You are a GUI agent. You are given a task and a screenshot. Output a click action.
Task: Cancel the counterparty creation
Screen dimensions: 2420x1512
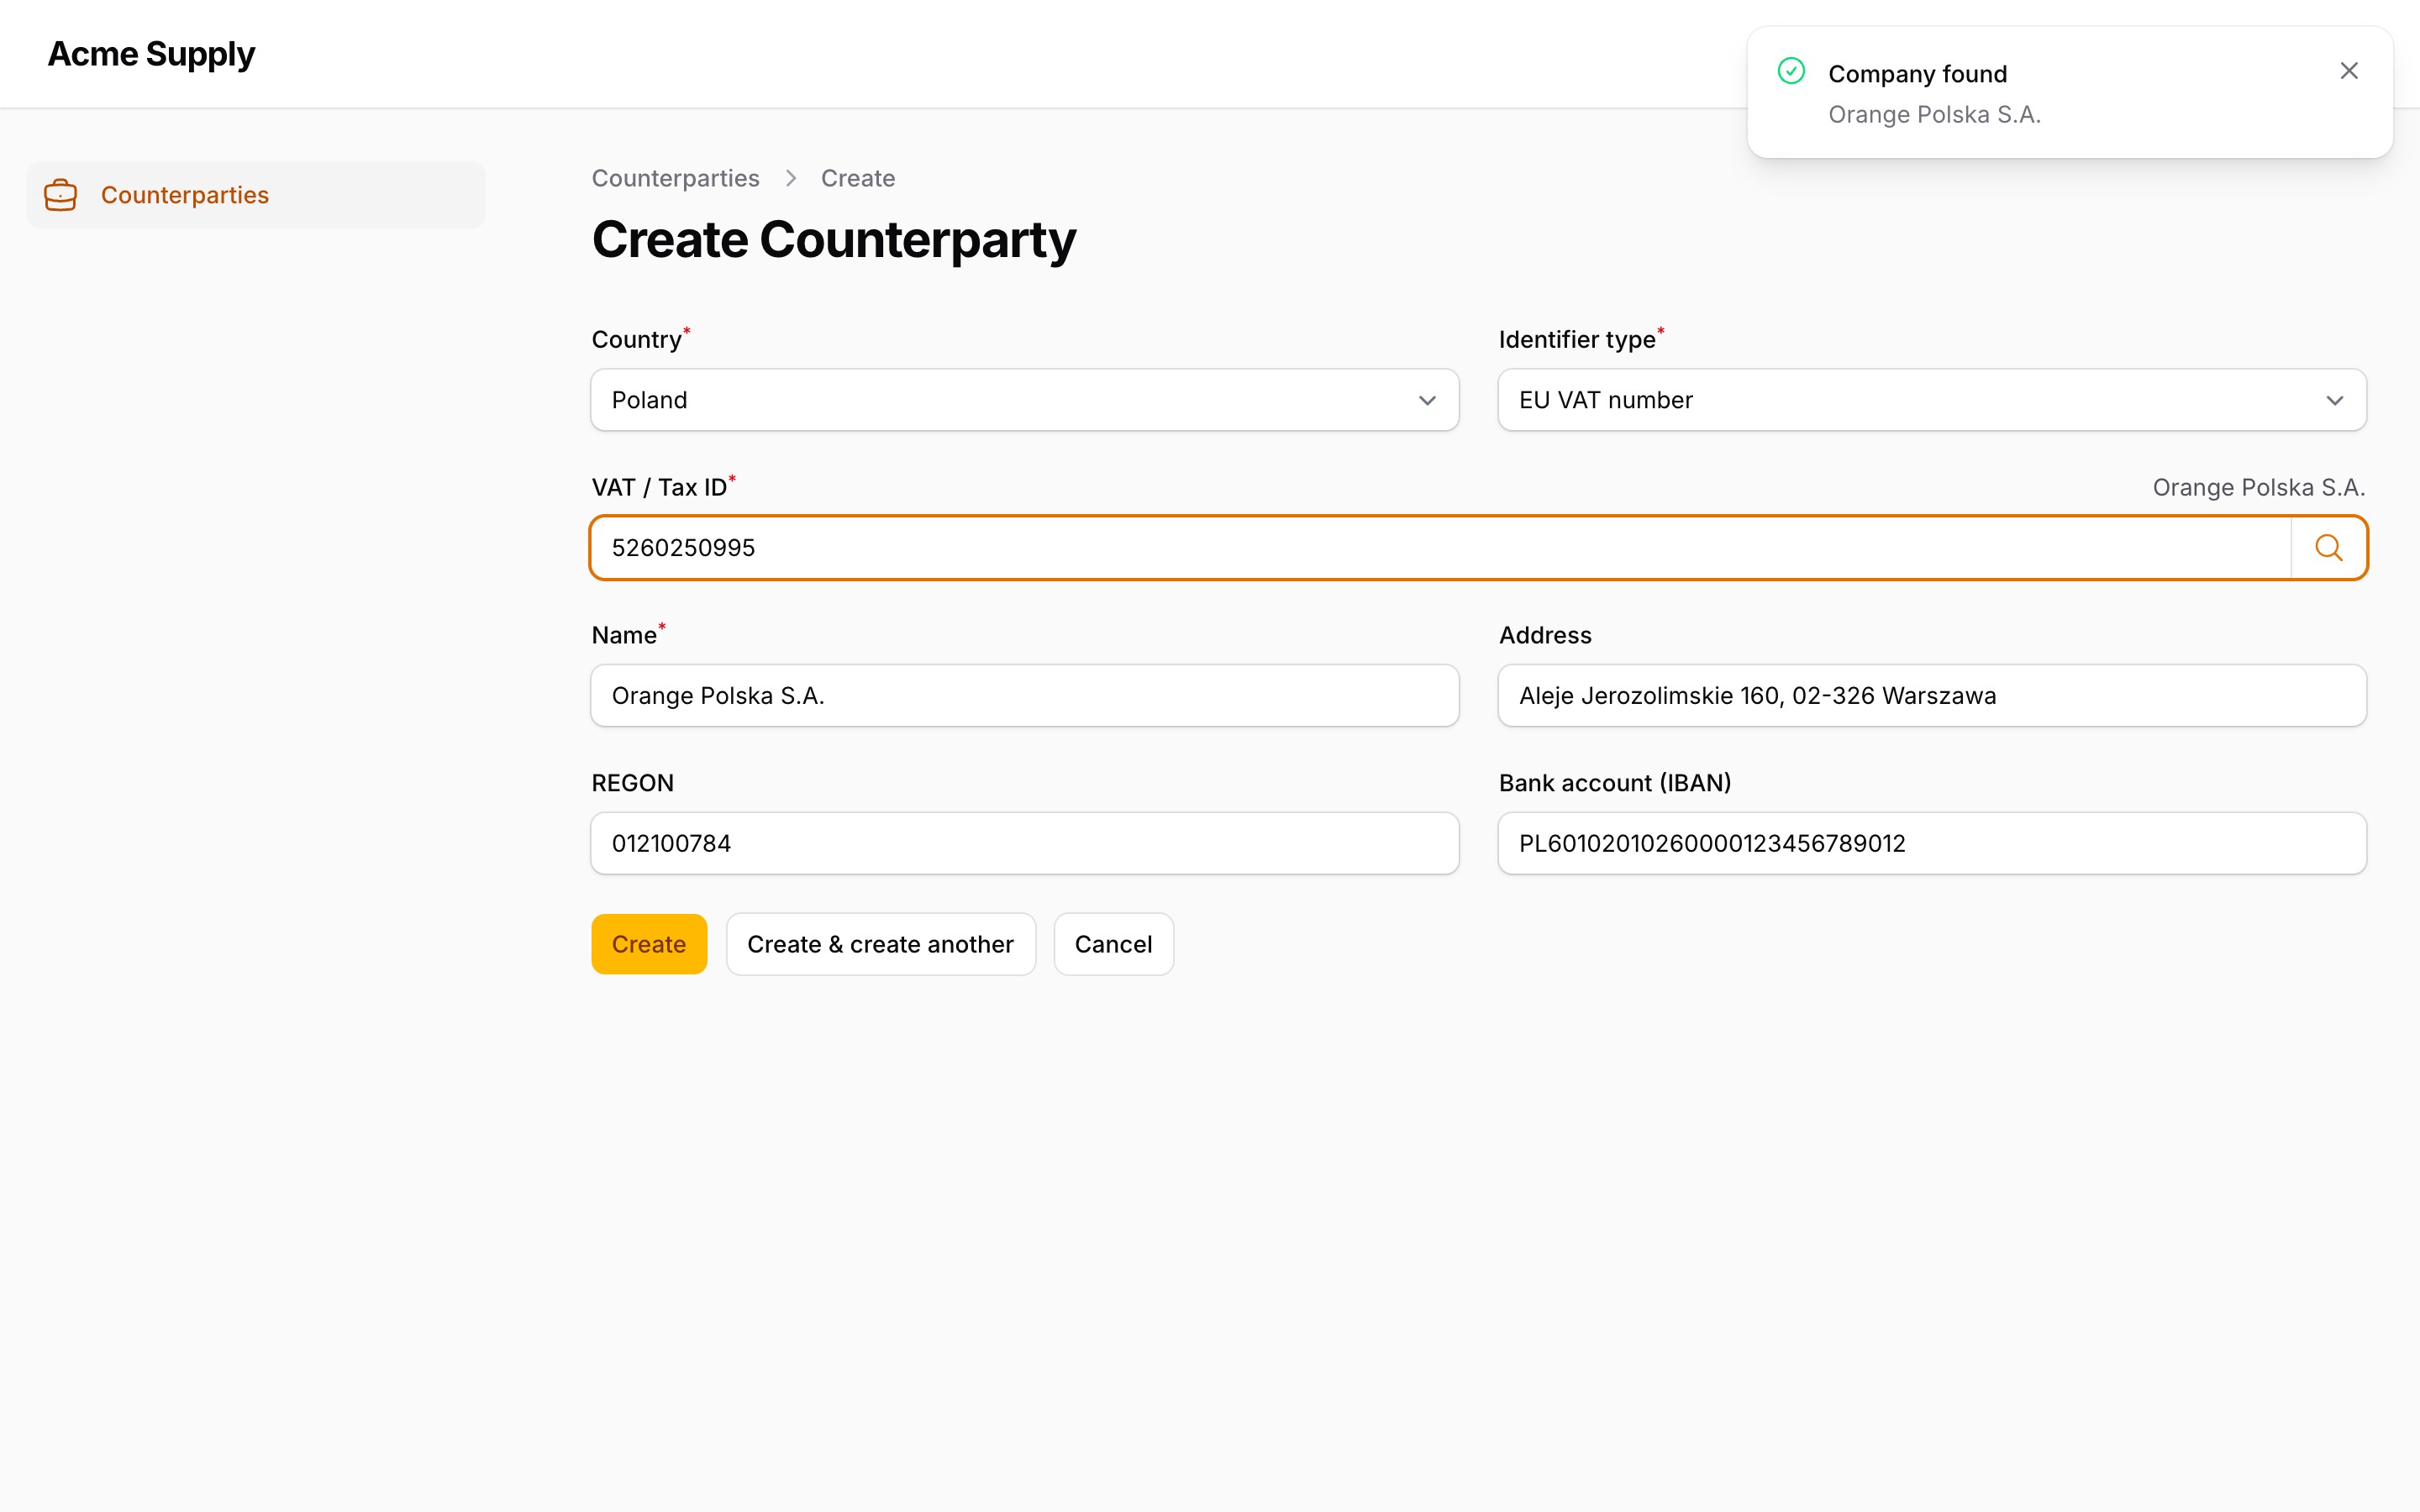click(1113, 944)
